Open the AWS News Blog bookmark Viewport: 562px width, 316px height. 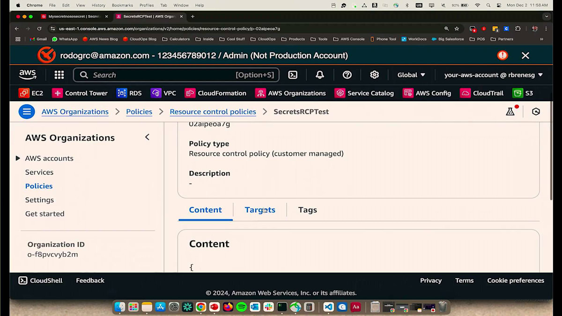tap(100, 39)
